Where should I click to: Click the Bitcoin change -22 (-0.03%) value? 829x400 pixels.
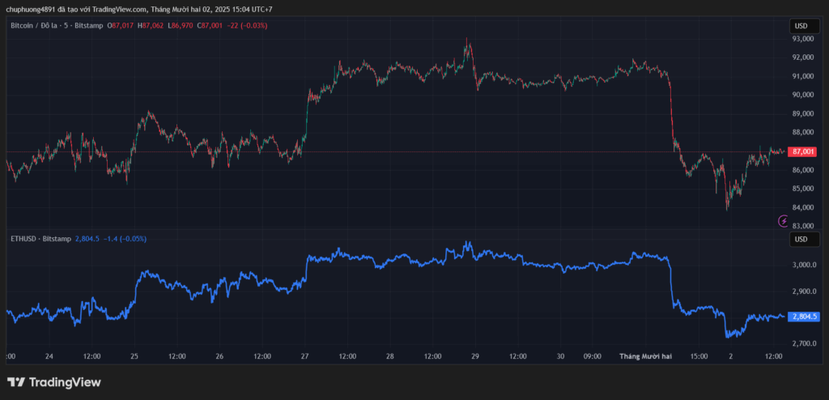247,26
